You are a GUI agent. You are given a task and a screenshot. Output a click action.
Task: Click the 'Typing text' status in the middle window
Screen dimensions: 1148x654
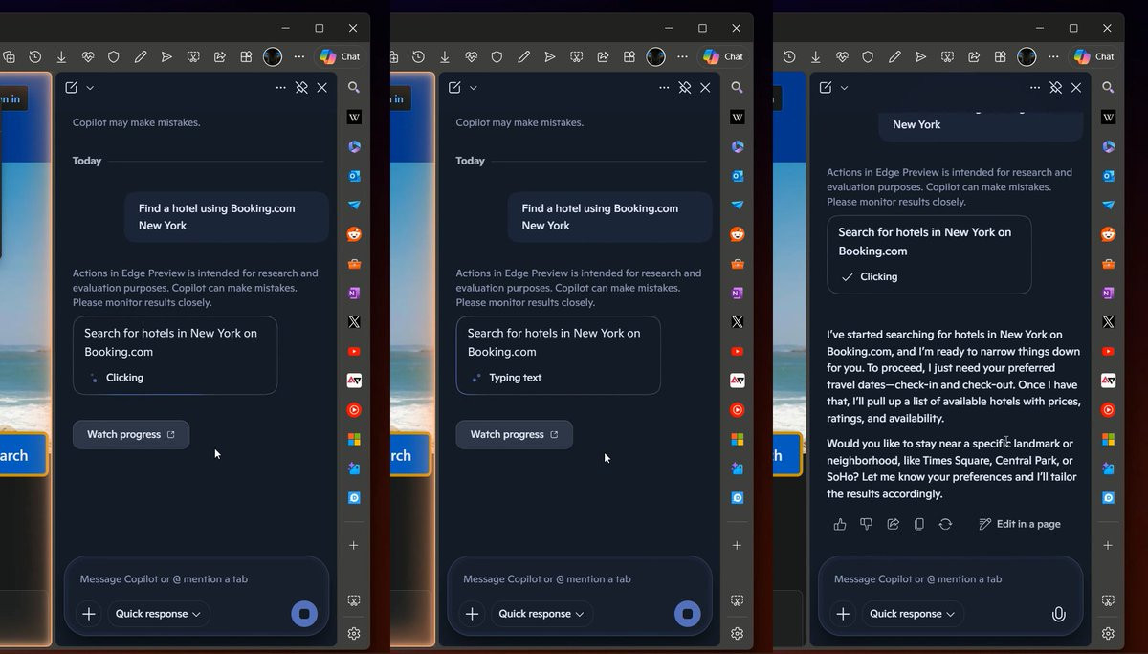[515, 378]
